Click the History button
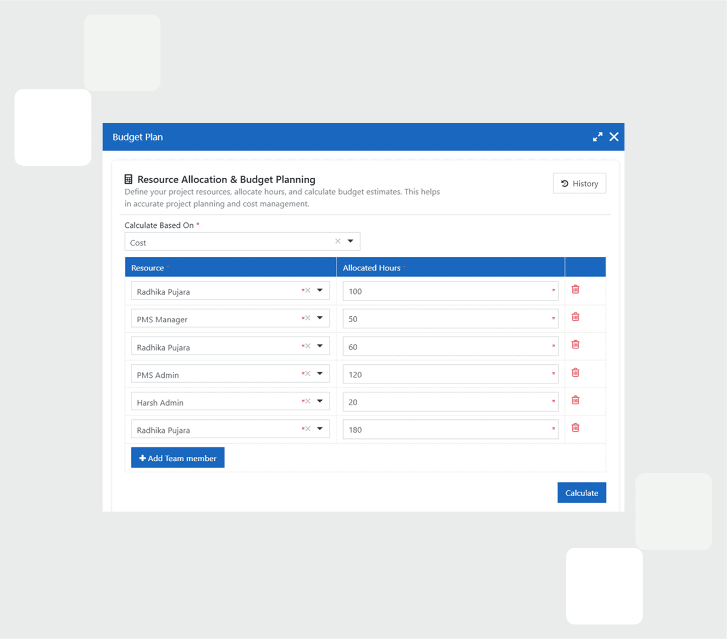The height and width of the screenshot is (639, 727). coord(579,184)
